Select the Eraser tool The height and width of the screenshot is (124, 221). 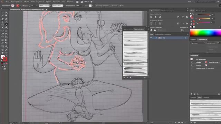(x=6, y=28)
